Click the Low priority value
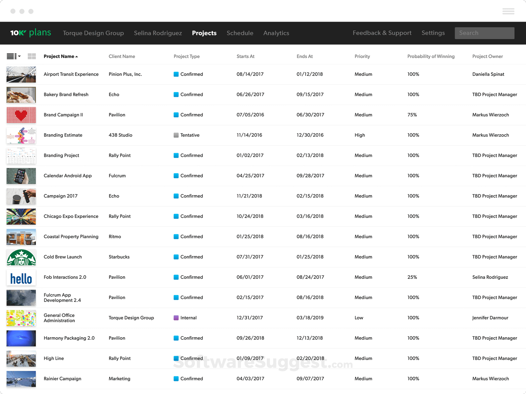 tap(359, 318)
